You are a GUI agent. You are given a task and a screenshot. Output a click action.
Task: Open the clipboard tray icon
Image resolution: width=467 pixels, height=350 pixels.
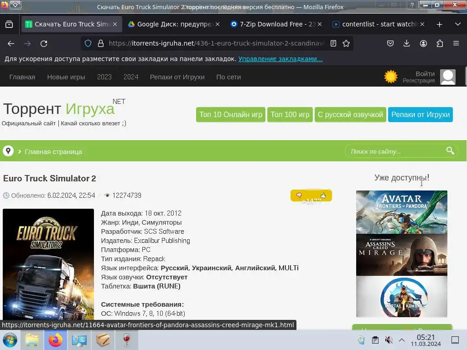click(375, 340)
